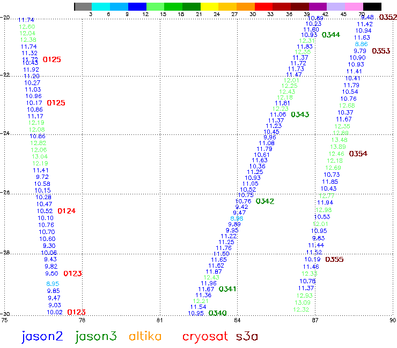This screenshot has height=348, width=397.
Task: Select track label 0344
Action: 331,35
